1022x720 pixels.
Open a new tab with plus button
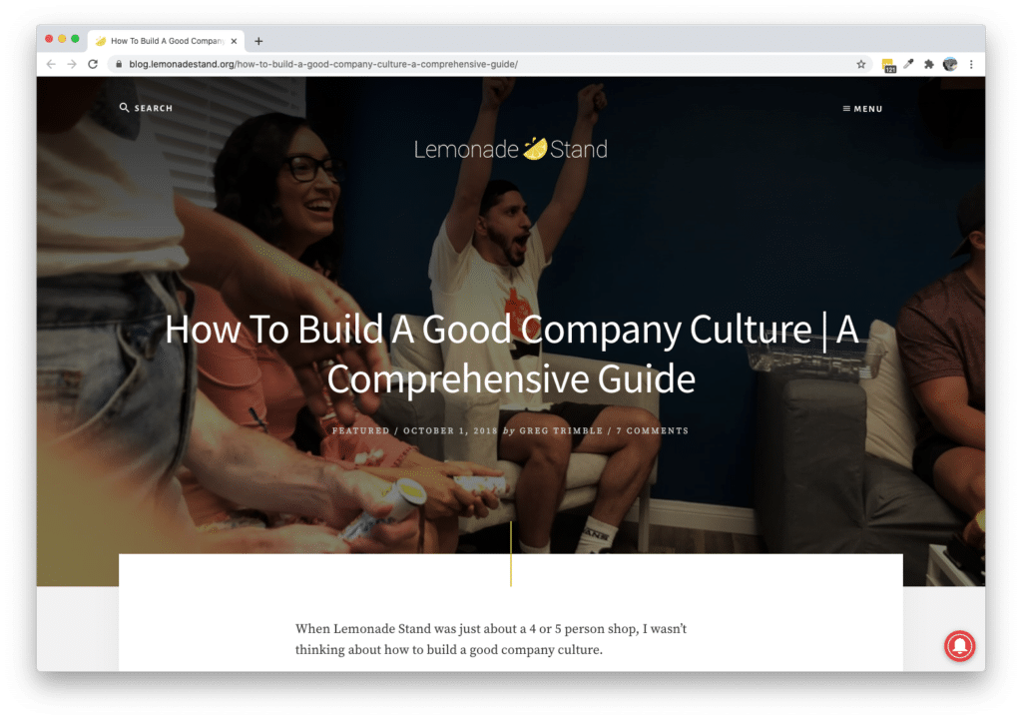258,41
